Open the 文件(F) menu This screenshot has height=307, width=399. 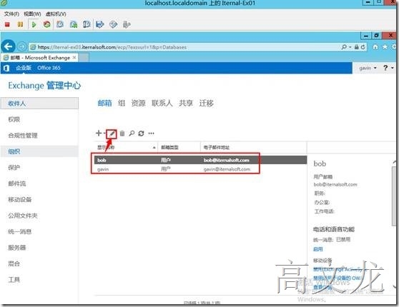[11, 14]
